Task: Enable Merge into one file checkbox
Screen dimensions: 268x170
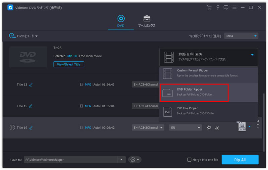Action: tap(189, 160)
